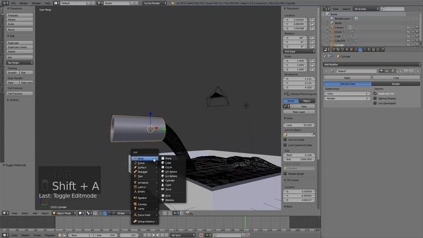Screen dimensions: 423x238
Task: Toggle Render Border checkbox
Action: (x=285, y=174)
